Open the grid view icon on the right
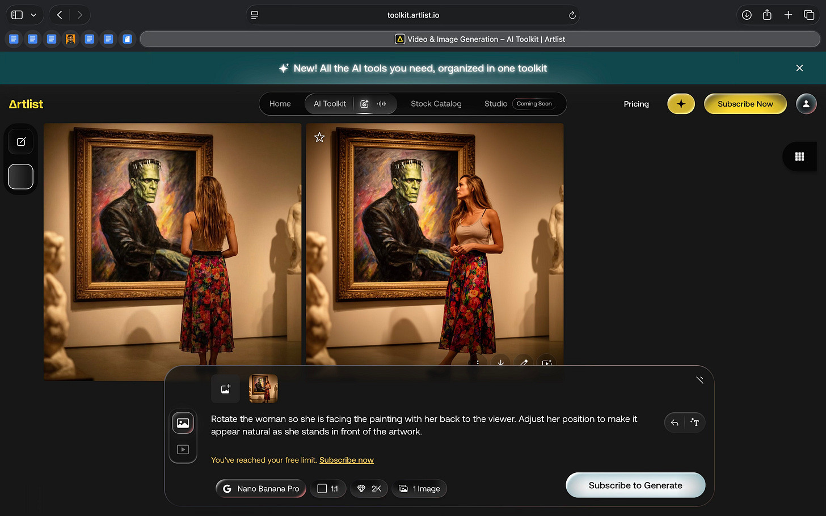The height and width of the screenshot is (516, 826). (x=799, y=157)
